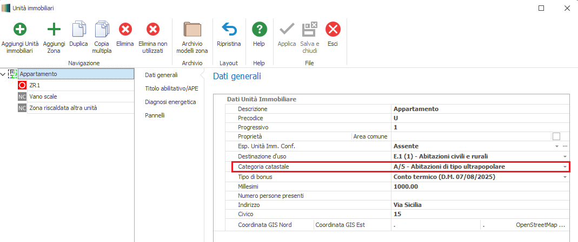578x242 pixels.
Task: Open the Destinazione d'uso dropdown
Action: pos(564,156)
